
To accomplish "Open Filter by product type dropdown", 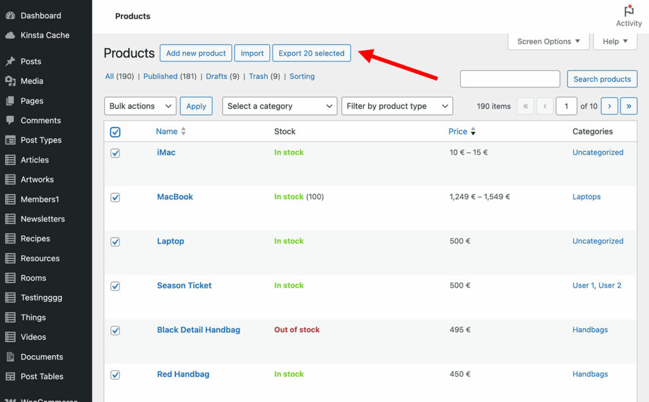I will coord(397,106).
